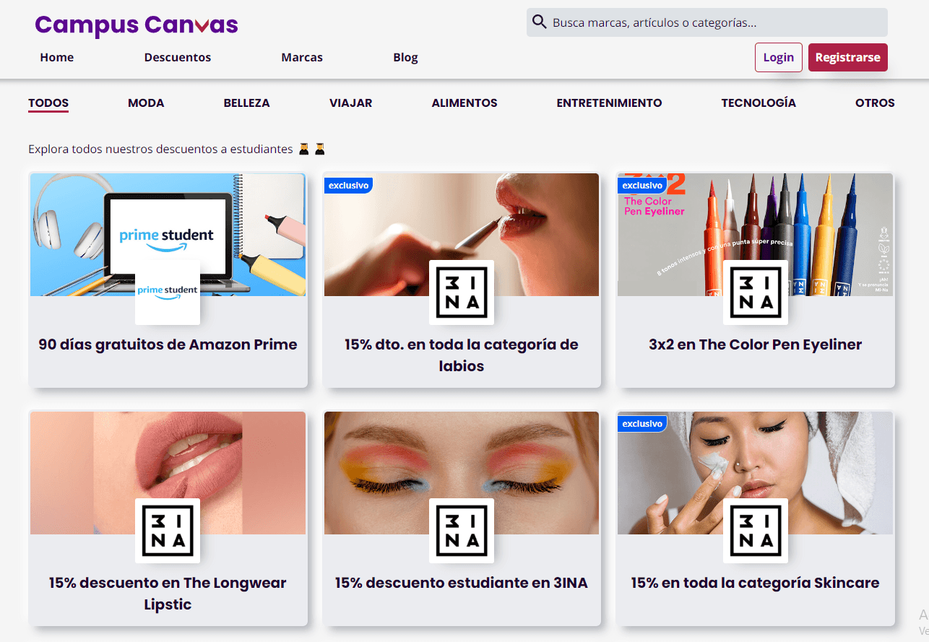Click the Campus Canvas logo
Screen dimensions: 929x642
click(137, 25)
